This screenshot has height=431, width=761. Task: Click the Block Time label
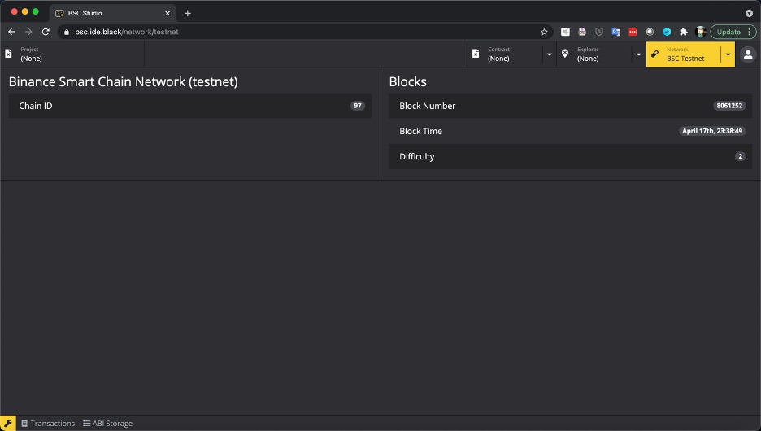[x=420, y=131]
